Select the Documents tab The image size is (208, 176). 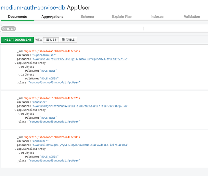(x=18, y=17)
